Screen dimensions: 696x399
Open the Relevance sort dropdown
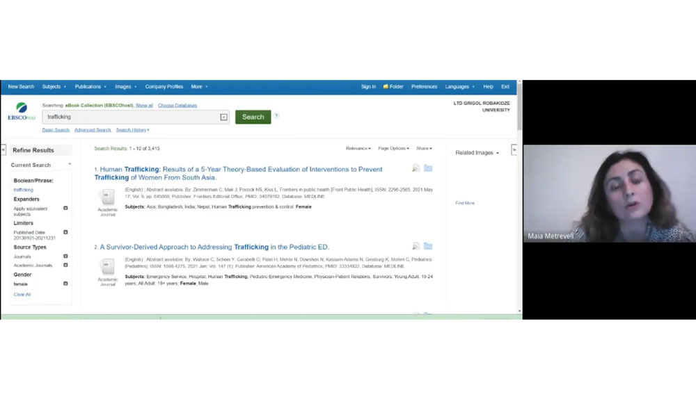(x=359, y=148)
